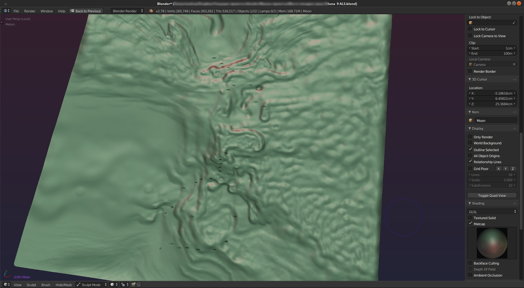The width and height of the screenshot is (524, 288).
Task: Enable the Lock to Cursor checkbox
Action: [x=470, y=29]
